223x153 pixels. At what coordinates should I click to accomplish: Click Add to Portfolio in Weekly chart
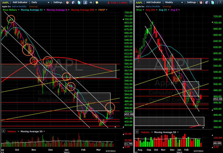(153, 7)
